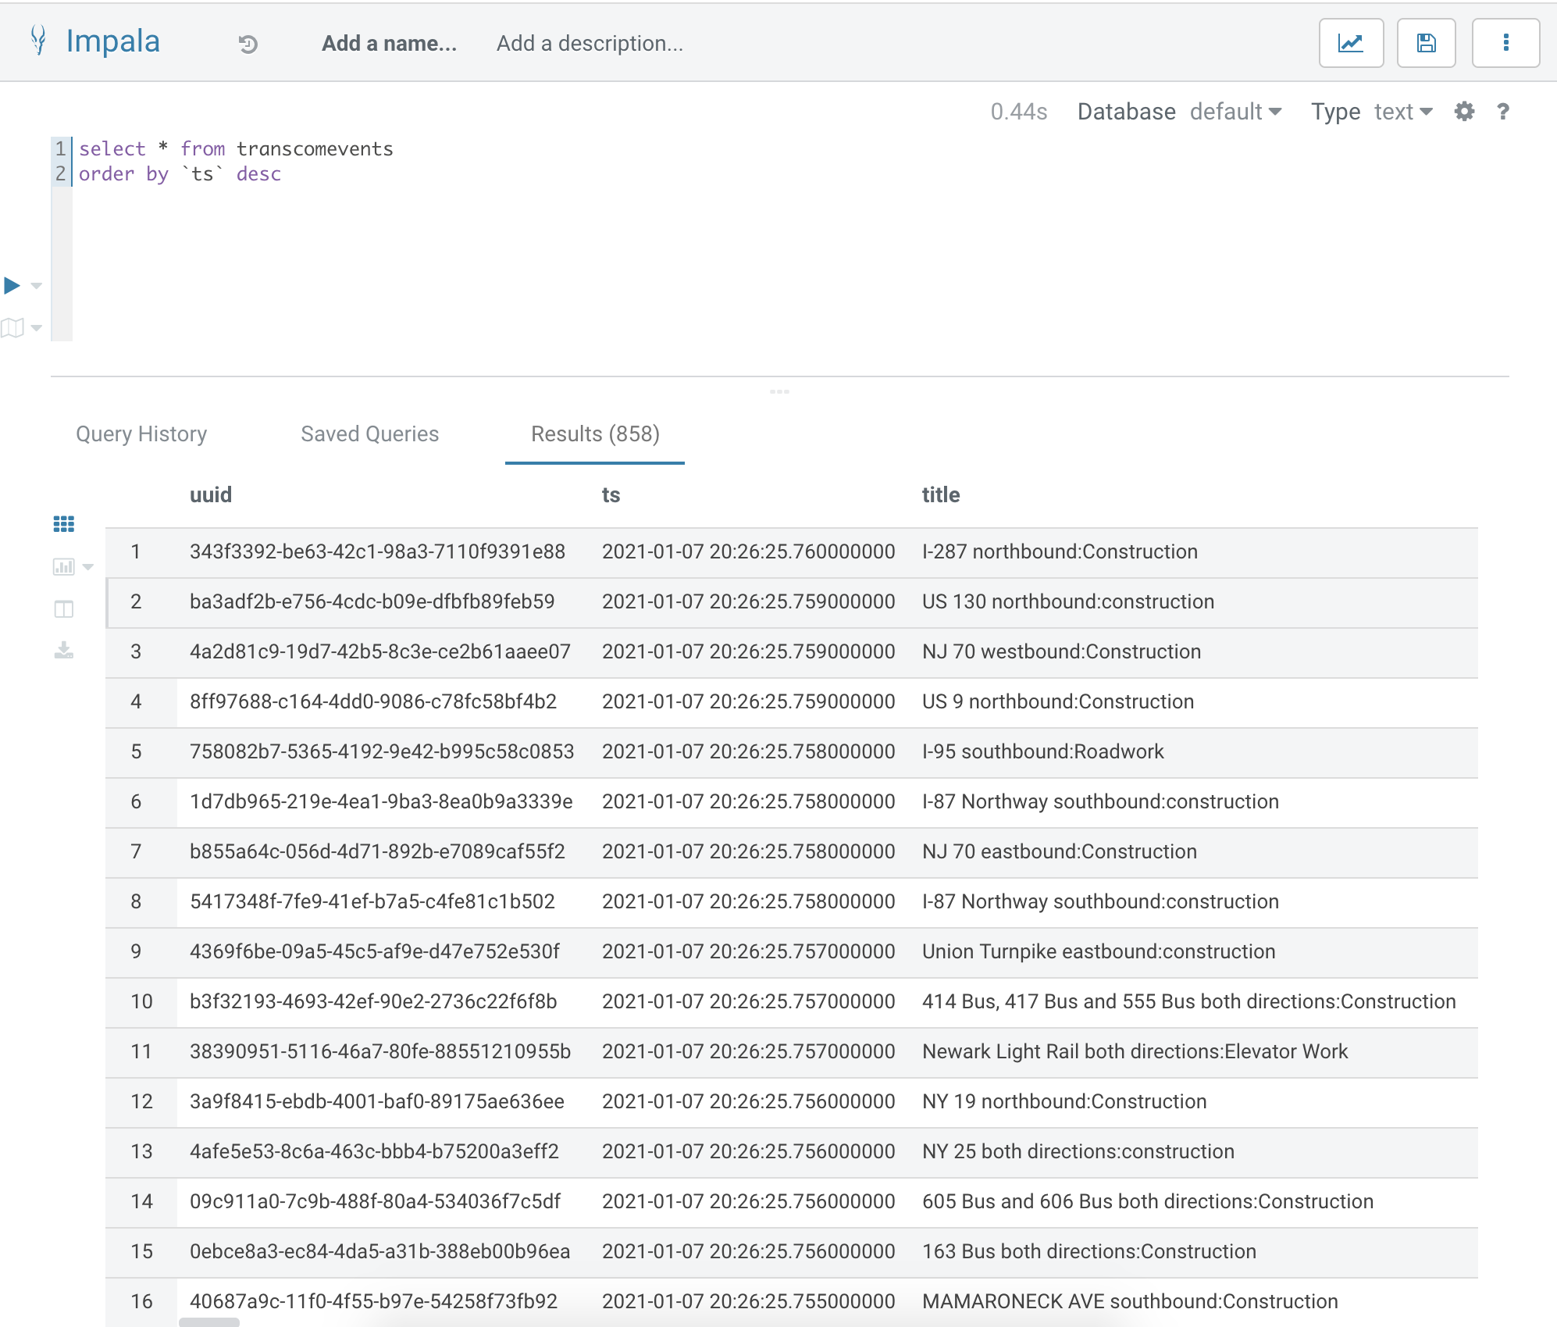Switch to grid results view icon
The image size is (1557, 1327).
coord(64,524)
